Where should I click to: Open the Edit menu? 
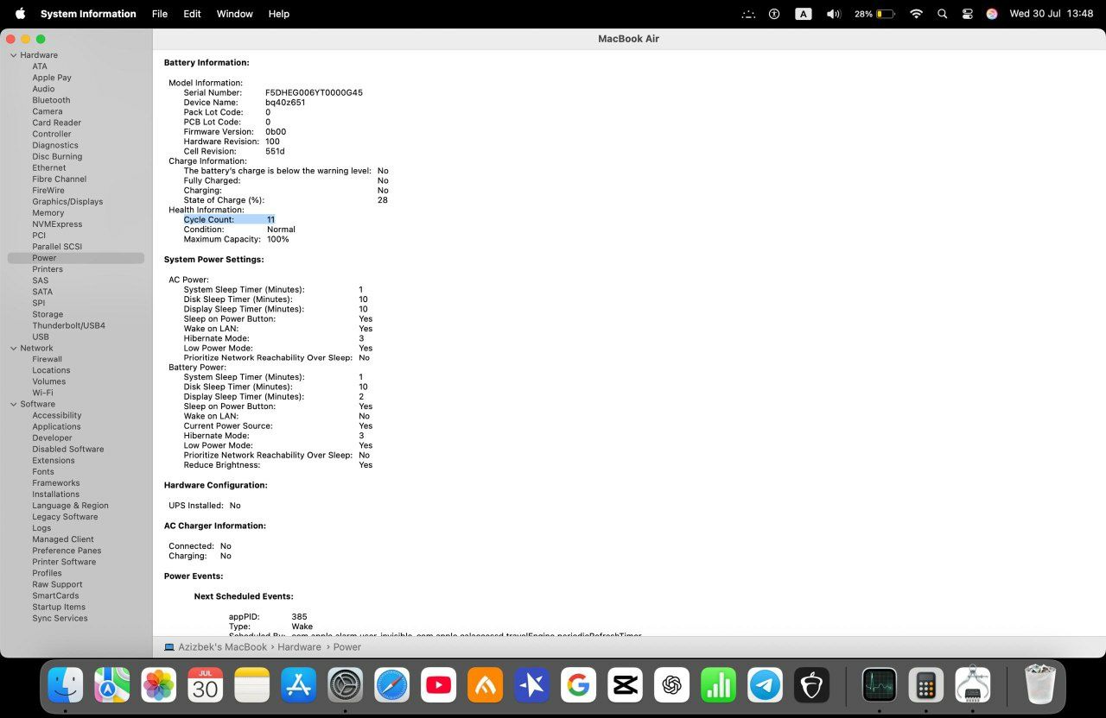click(x=192, y=14)
